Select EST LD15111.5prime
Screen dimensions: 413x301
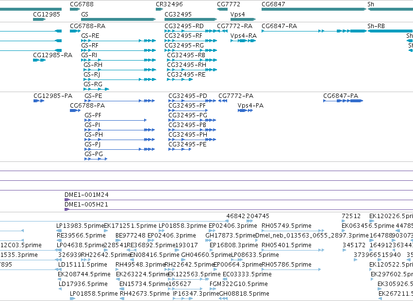tap(60, 269)
